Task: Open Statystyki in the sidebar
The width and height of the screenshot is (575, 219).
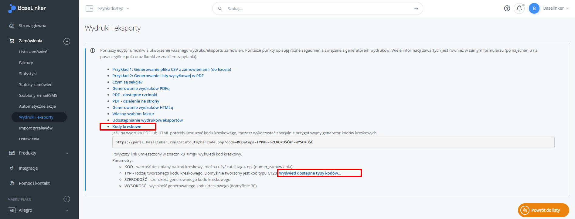Action: click(x=28, y=74)
